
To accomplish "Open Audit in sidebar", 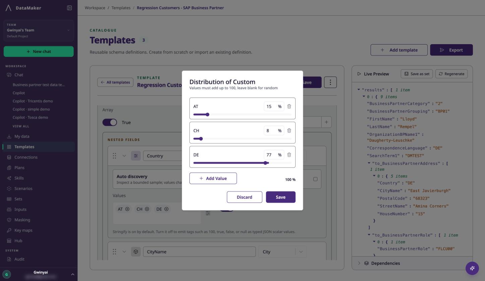I will click(39, 259).
